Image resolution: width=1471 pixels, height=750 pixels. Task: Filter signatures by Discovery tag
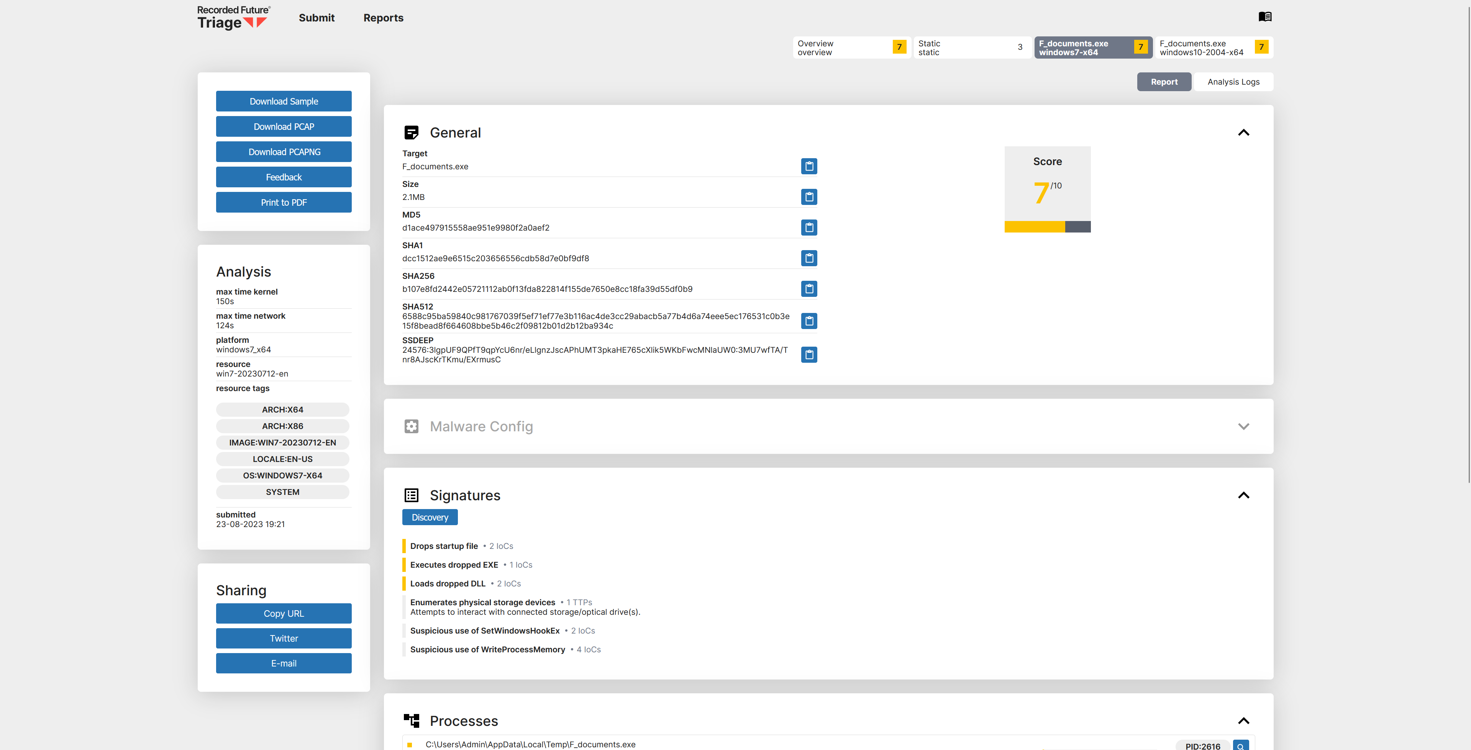point(430,517)
